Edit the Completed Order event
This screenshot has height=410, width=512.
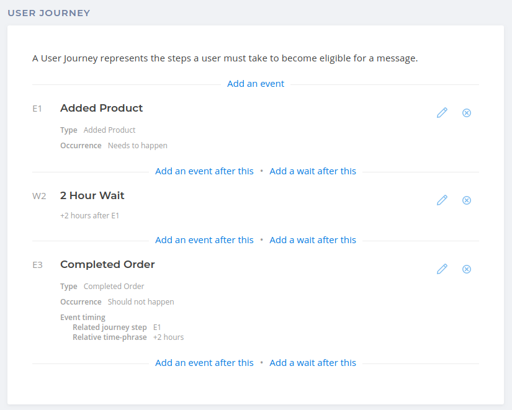(x=442, y=269)
